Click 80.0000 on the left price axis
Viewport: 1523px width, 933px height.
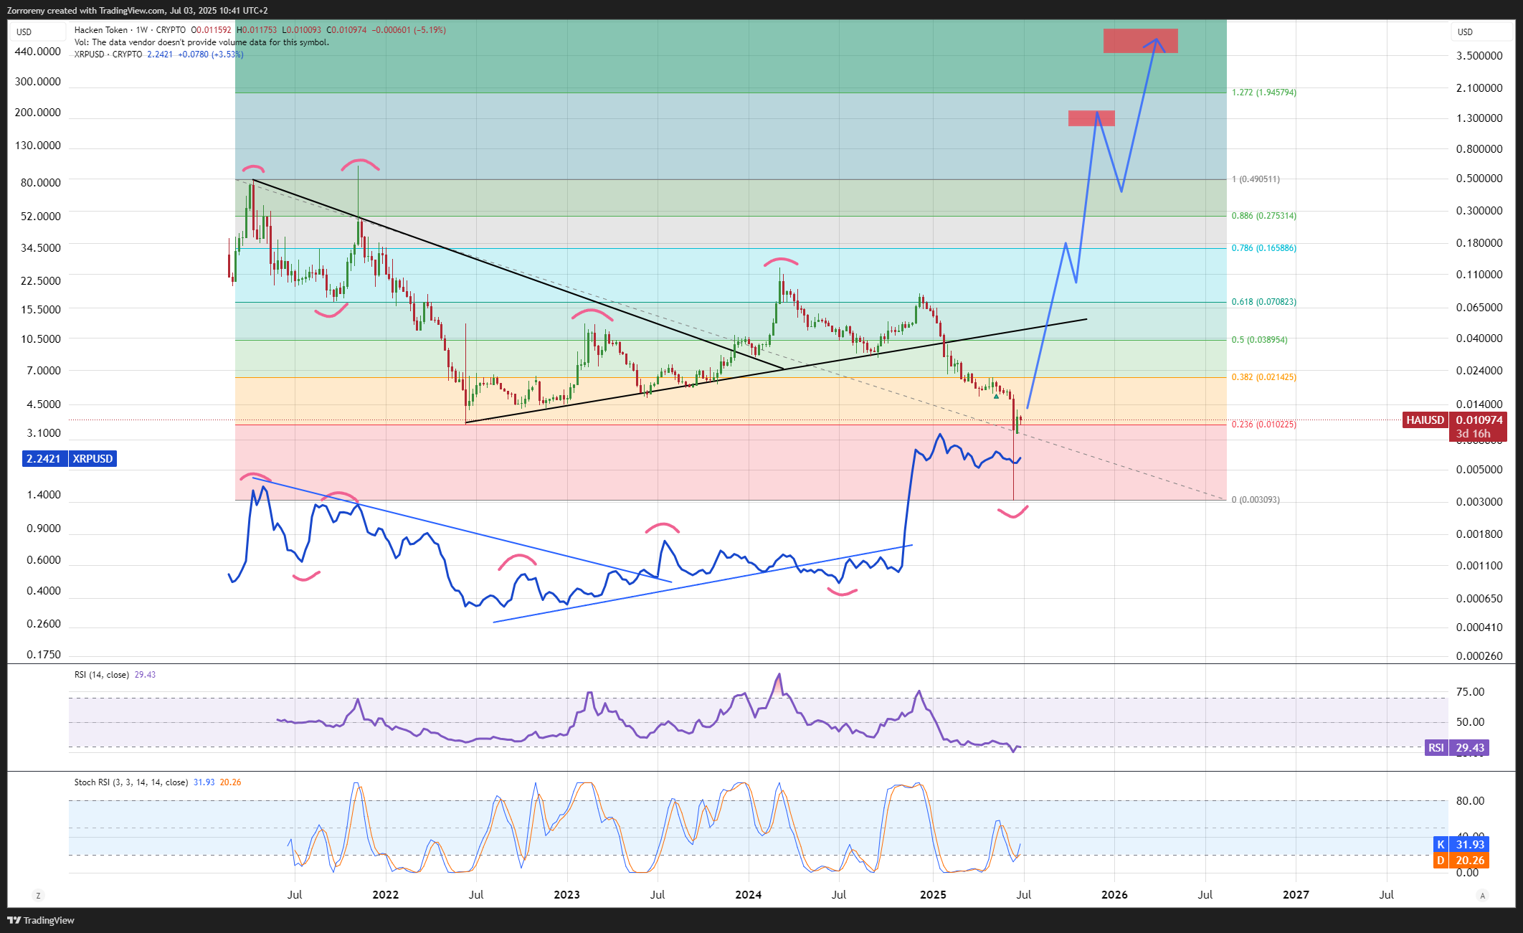(x=41, y=183)
